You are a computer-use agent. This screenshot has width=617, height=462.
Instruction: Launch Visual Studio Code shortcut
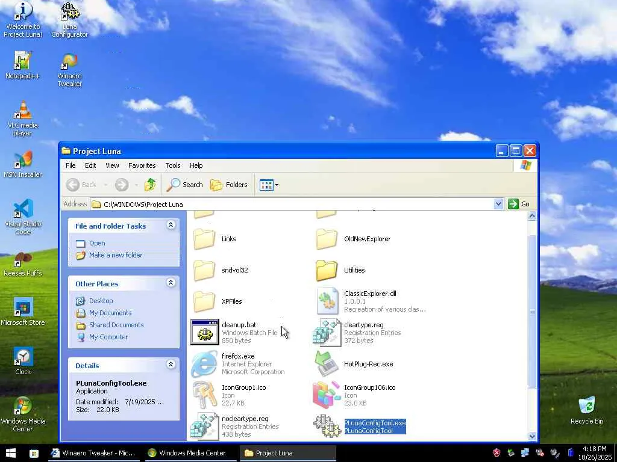23,217
